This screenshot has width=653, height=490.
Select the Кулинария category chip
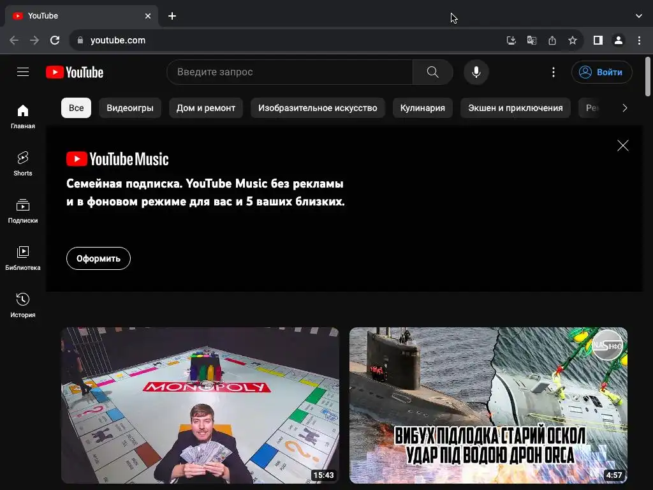pyautogui.click(x=423, y=108)
